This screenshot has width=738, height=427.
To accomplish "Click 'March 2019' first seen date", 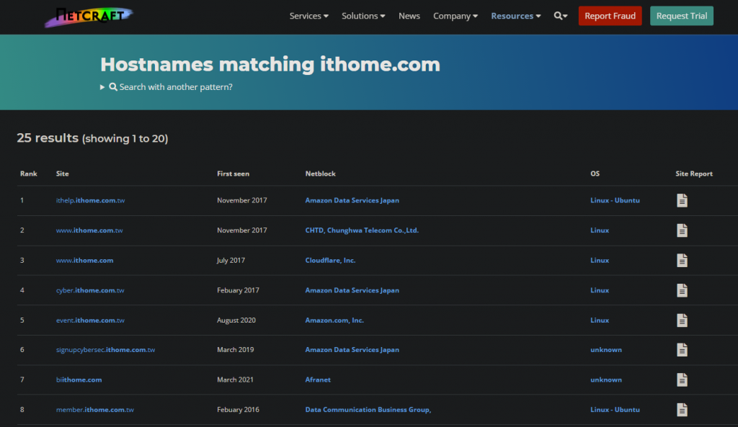I will 236,350.
